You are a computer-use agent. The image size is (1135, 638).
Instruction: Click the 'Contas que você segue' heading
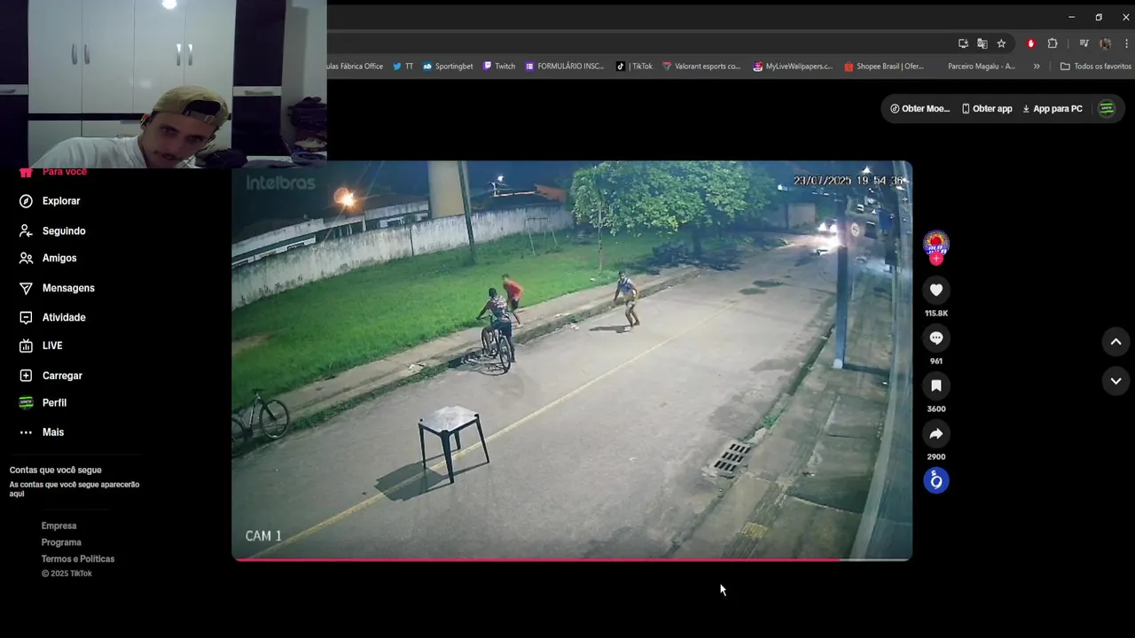[x=55, y=471]
